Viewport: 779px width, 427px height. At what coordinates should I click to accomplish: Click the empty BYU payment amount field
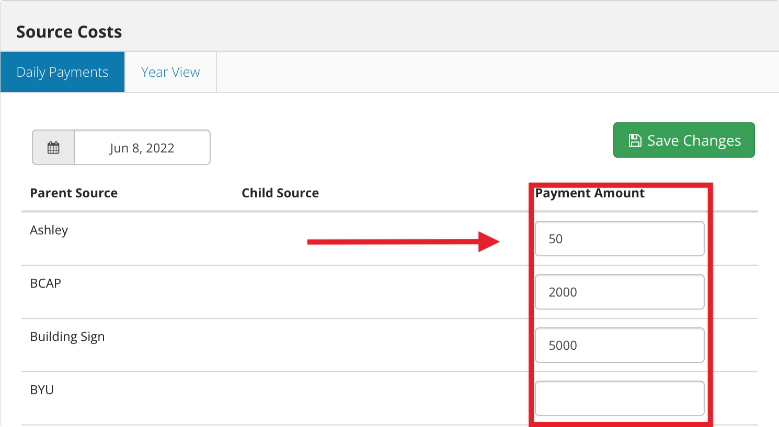(620, 399)
